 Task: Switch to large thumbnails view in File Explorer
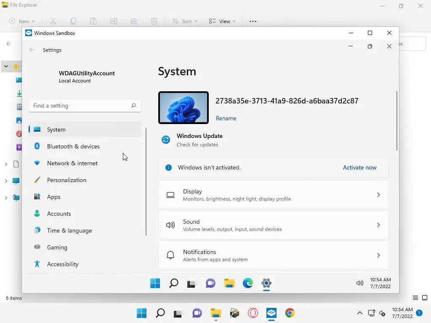[x=425, y=298]
